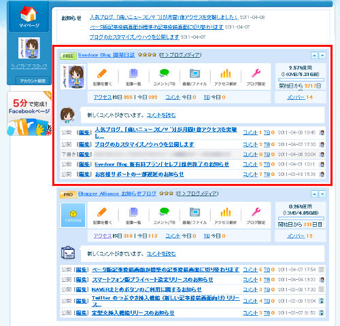
Task: Open the ライブドアスタッフ profile link
Action: [29, 67]
